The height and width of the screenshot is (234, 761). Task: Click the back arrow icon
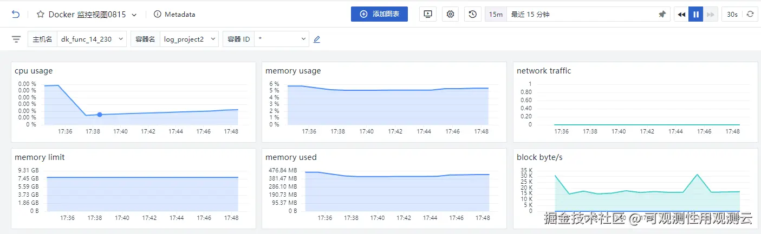(x=15, y=15)
